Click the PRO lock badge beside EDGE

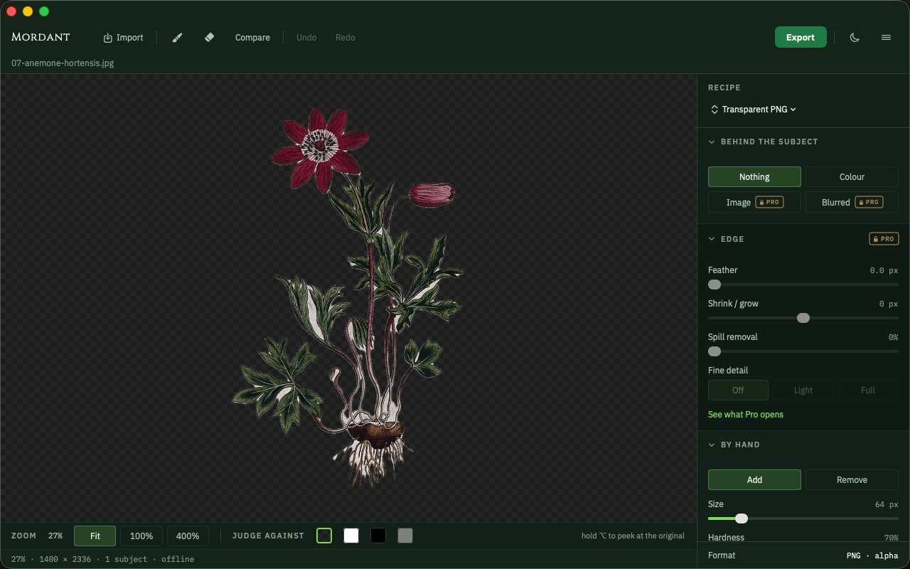click(884, 239)
